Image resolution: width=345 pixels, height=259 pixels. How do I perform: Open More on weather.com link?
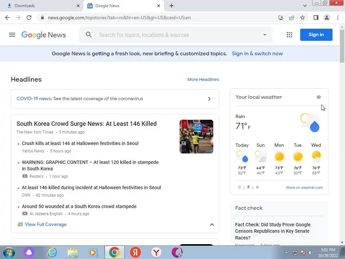point(304,188)
